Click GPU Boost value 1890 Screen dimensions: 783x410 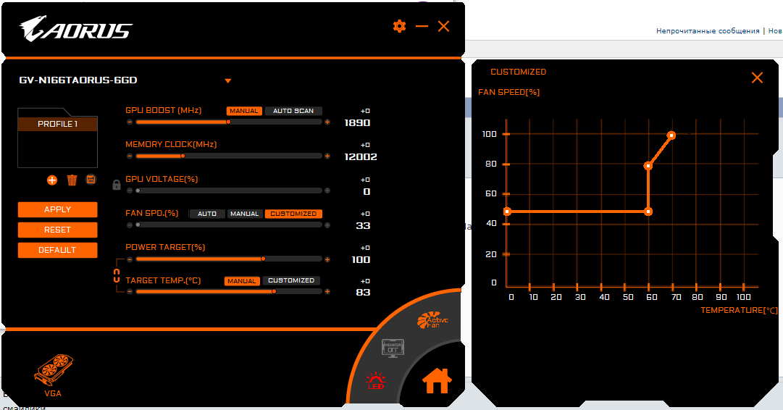click(x=357, y=123)
